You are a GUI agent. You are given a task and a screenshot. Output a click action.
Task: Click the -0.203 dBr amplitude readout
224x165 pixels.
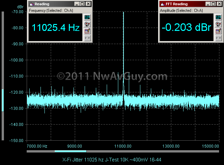point(186,27)
